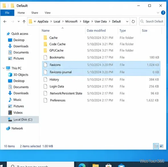The width and height of the screenshot is (168, 167).
Task: Select Documents under This PC
Action: (21, 87)
